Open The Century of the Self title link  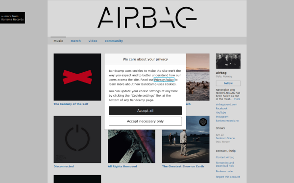click(x=71, y=104)
